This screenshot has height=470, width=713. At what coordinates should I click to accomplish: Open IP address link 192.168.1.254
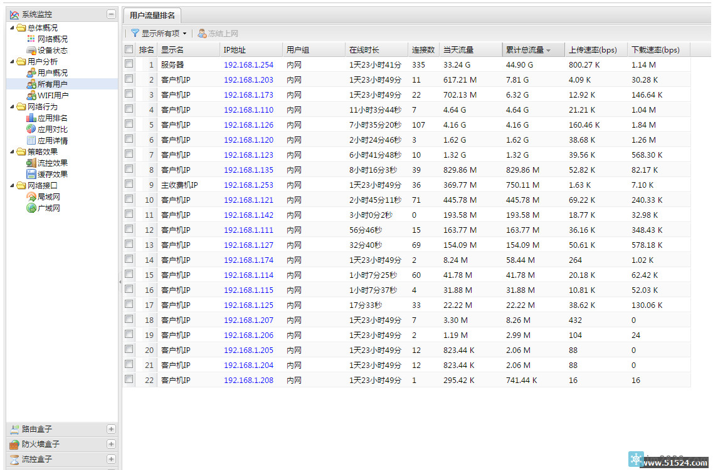click(x=248, y=64)
